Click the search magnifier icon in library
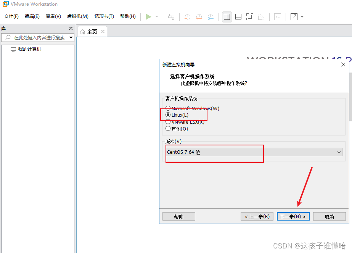Screen dimensions: 352x253 8,37
